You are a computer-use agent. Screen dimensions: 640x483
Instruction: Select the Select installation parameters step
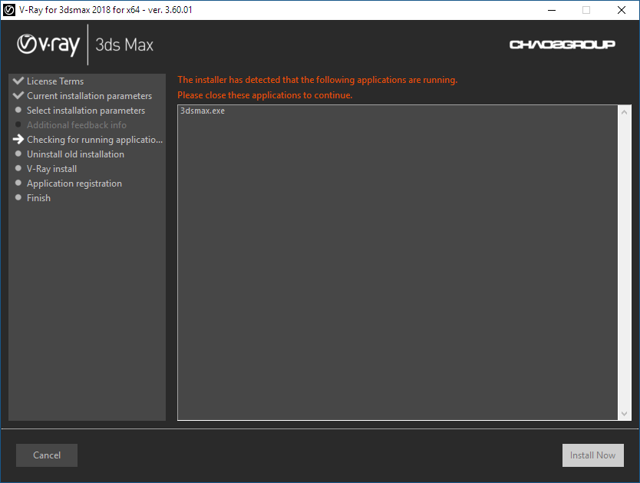pyautogui.click(x=86, y=111)
